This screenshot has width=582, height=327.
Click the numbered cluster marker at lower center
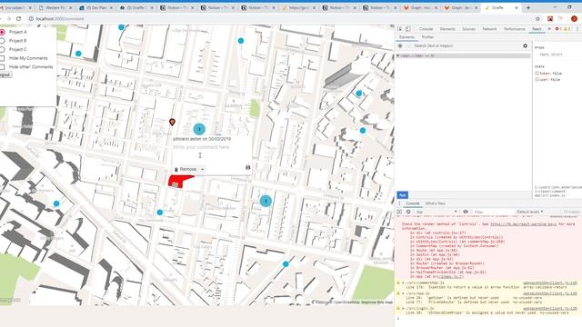click(x=266, y=201)
